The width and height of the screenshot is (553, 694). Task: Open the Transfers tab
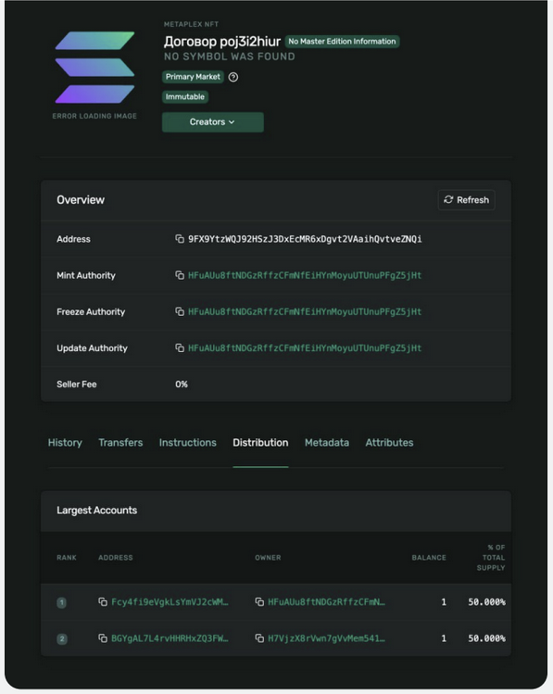[x=120, y=443]
